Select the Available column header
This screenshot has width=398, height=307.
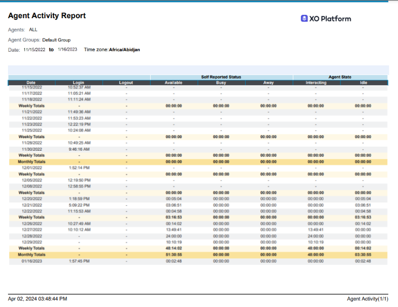[173, 83]
